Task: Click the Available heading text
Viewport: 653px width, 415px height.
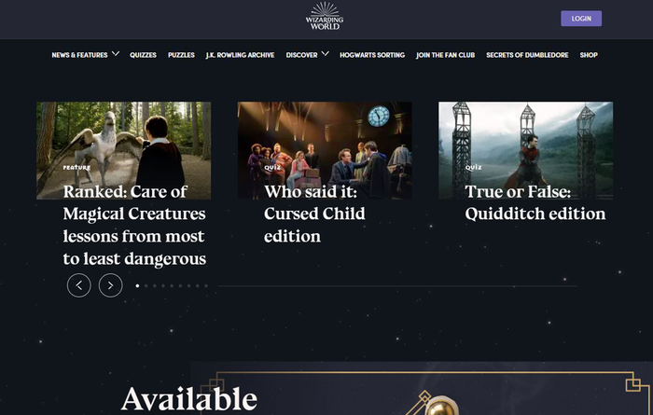Action: coord(189,399)
